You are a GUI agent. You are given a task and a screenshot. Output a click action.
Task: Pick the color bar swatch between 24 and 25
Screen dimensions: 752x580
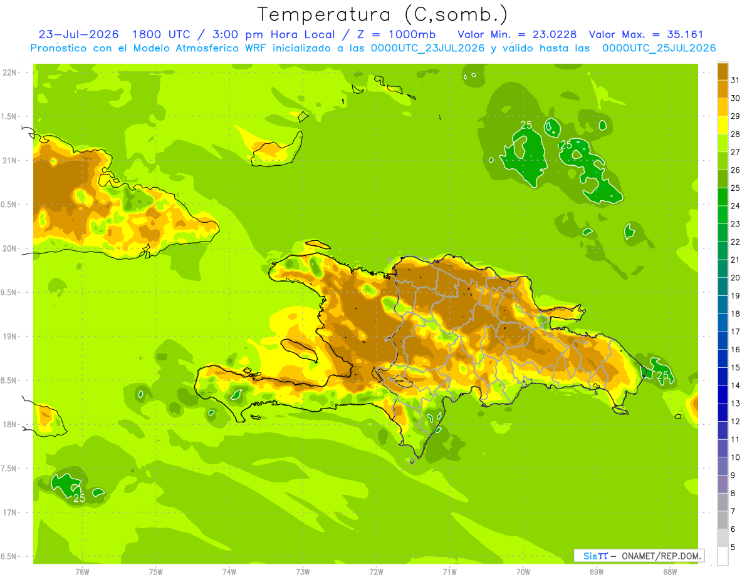[x=723, y=197]
